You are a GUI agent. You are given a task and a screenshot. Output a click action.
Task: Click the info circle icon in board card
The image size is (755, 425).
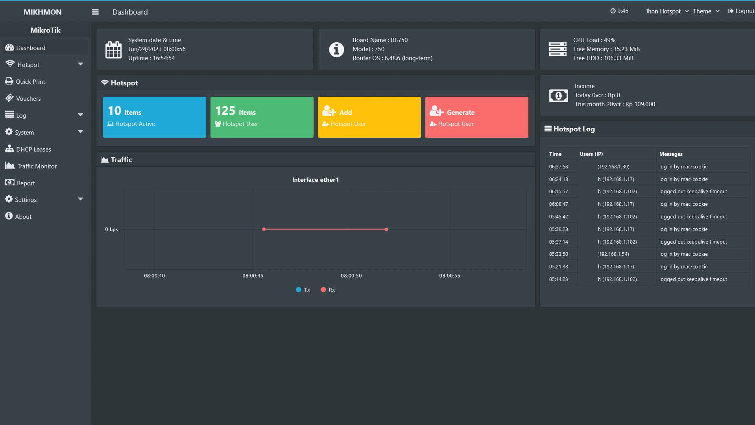coord(336,50)
